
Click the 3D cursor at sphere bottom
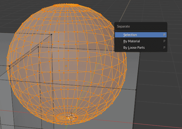coord(71,117)
